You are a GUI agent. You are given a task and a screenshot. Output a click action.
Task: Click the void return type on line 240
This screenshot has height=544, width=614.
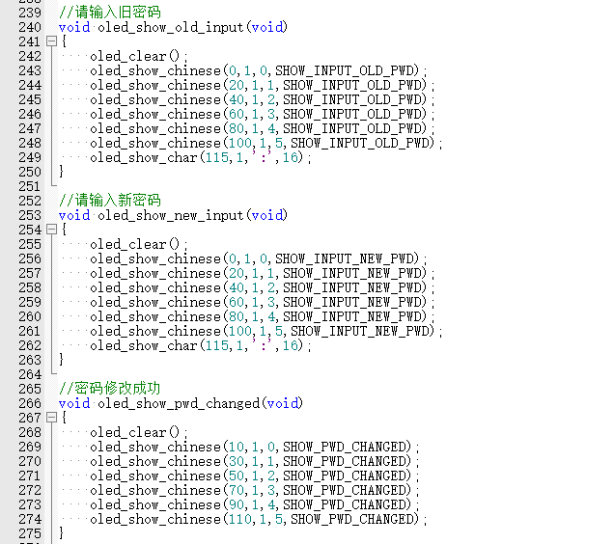click(74, 27)
